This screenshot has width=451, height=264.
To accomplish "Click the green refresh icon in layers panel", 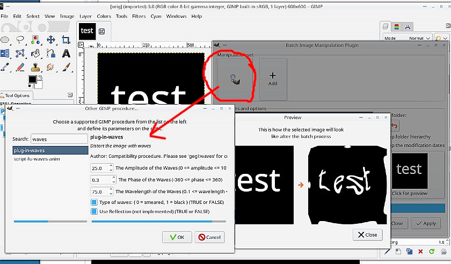I will (x=432, y=252).
